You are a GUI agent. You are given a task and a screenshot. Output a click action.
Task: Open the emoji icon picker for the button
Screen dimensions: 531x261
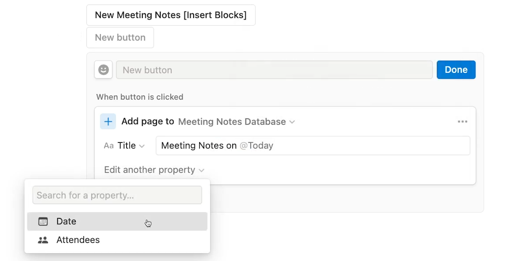tap(103, 69)
